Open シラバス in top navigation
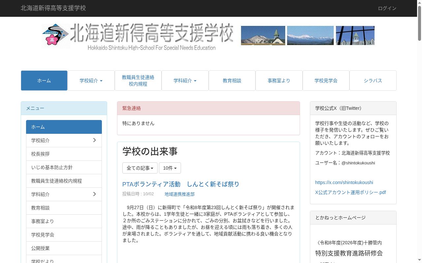 point(373,81)
